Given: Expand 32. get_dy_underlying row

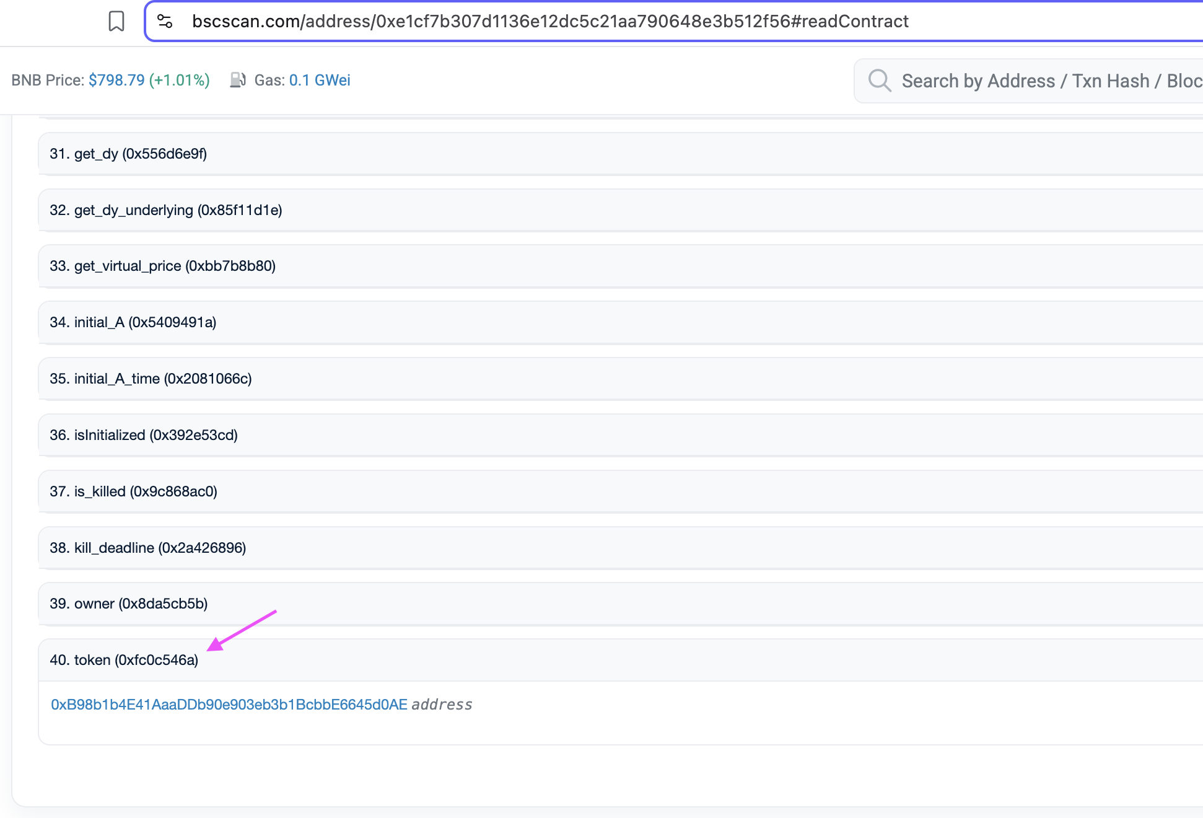Looking at the screenshot, I should coord(165,210).
